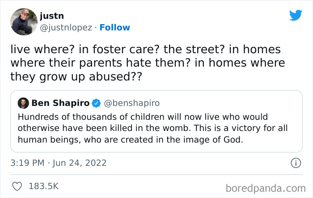Click Ben Shapiro's small avatar
The width and height of the screenshot is (313, 198).
click(23, 103)
